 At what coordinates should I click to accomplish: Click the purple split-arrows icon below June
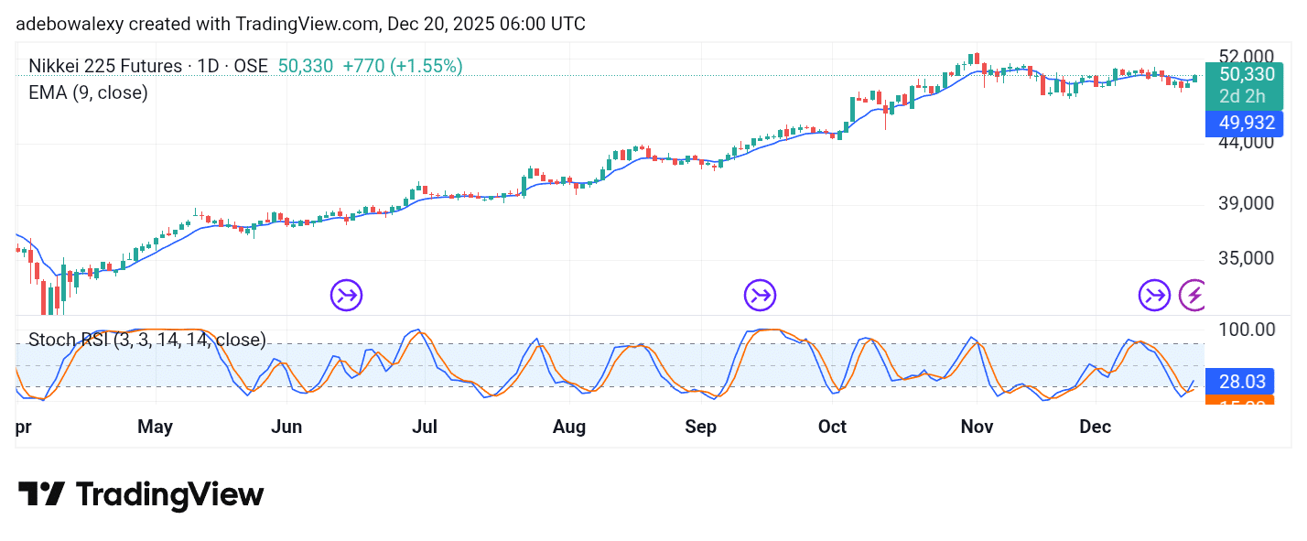tap(346, 295)
